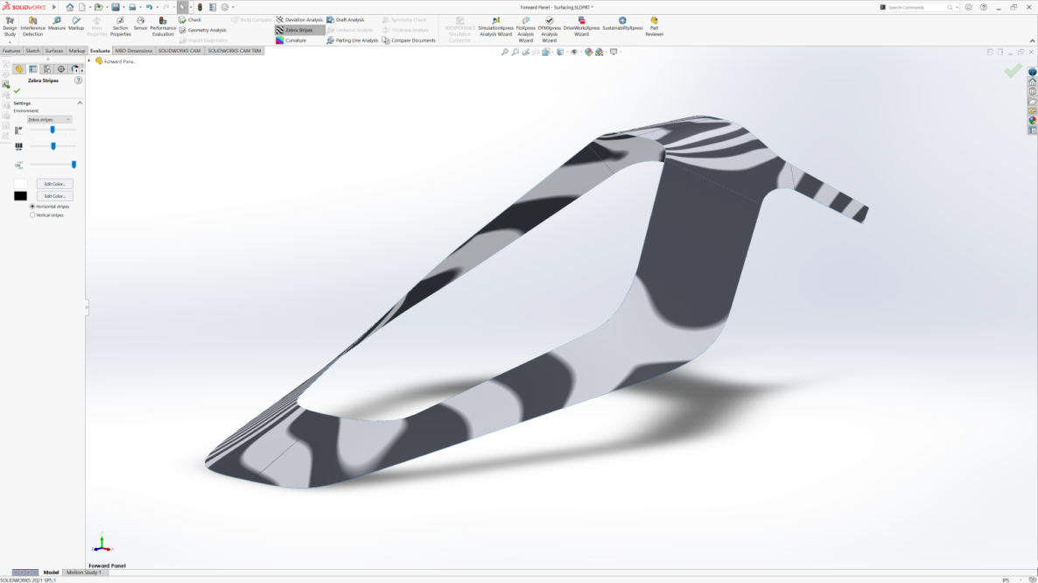Viewport: 1038px width, 583px height.
Task: Open Compare Documents
Action: click(x=409, y=40)
